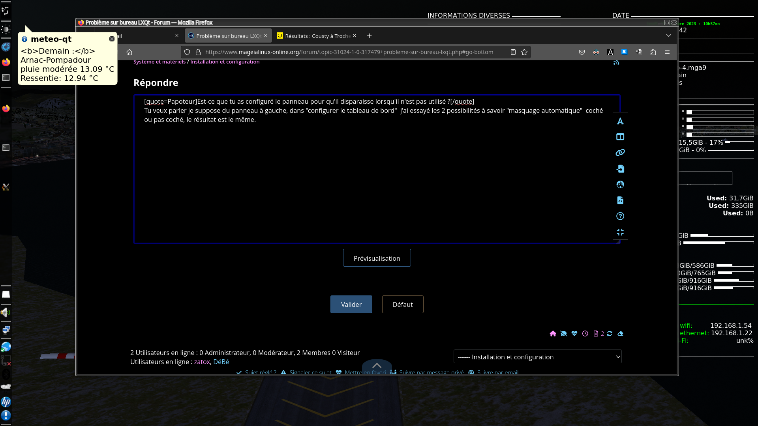Click the crossed-out speech bubbles icon

tap(564, 334)
